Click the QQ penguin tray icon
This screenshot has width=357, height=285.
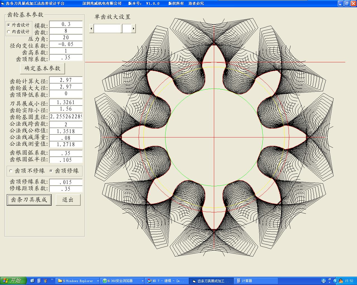(341, 281)
